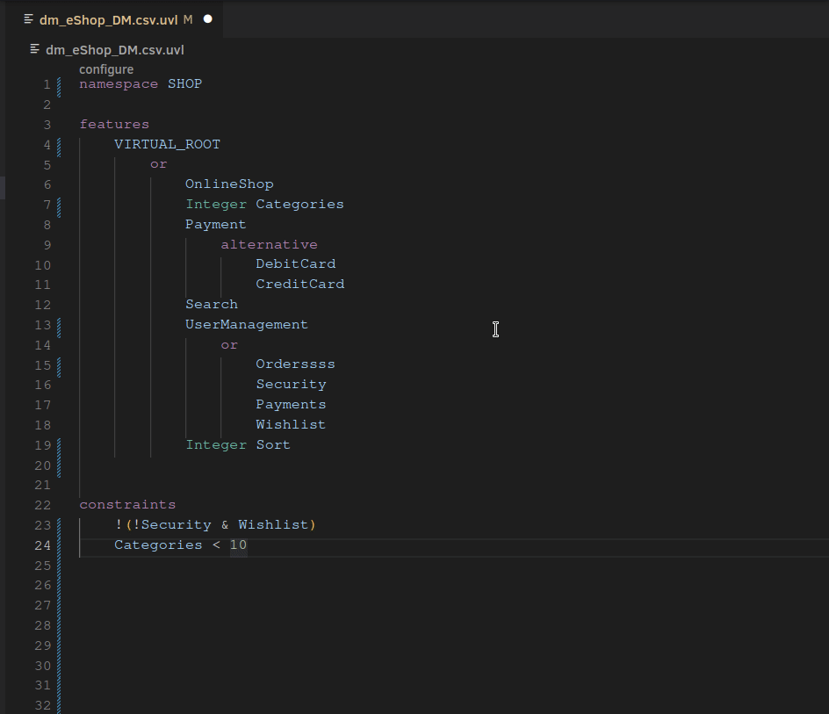829x714 pixels.
Task: Click the file icon in the editor tab
Action: tap(29, 19)
